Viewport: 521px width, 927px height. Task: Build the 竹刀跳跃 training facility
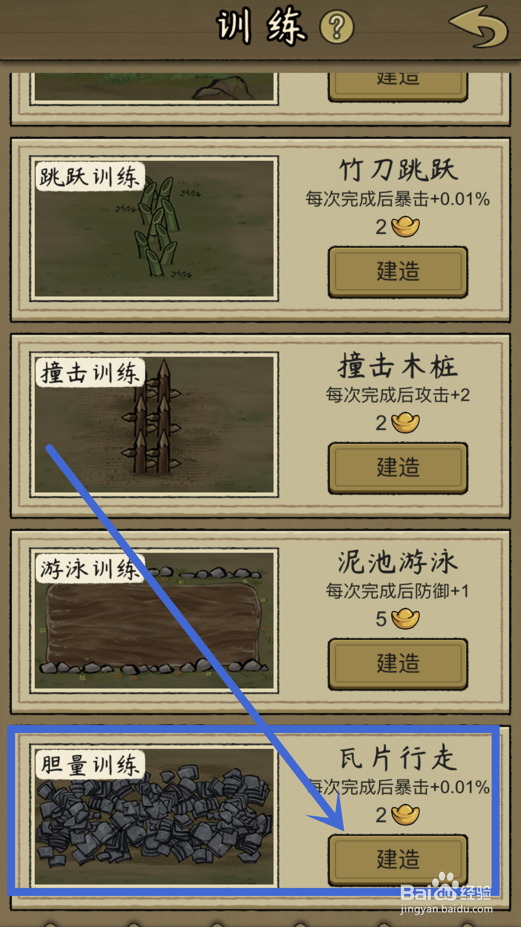point(398,272)
